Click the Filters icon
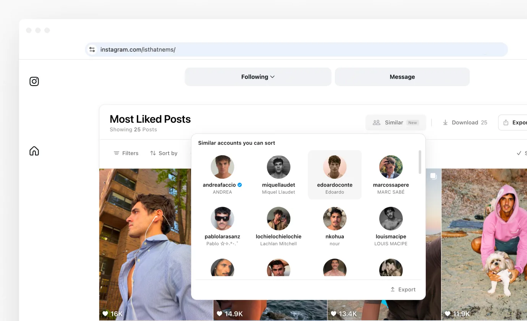The height and width of the screenshot is (321, 527). coord(116,153)
